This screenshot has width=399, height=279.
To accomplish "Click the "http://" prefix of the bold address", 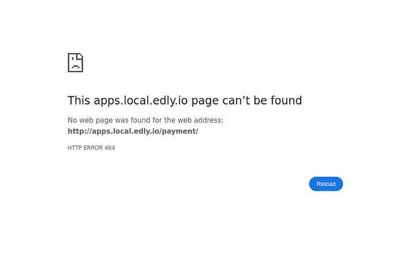I will pyautogui.click(x=80, y=131).
